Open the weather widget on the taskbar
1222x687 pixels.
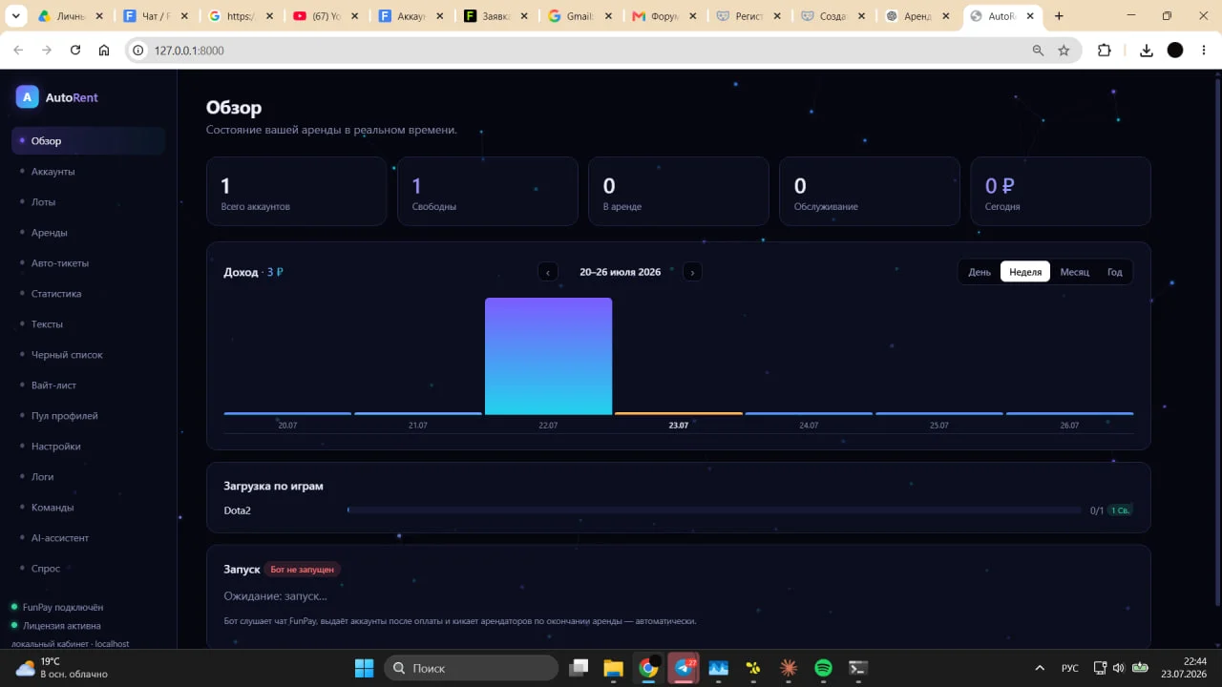tap(61, 668)
